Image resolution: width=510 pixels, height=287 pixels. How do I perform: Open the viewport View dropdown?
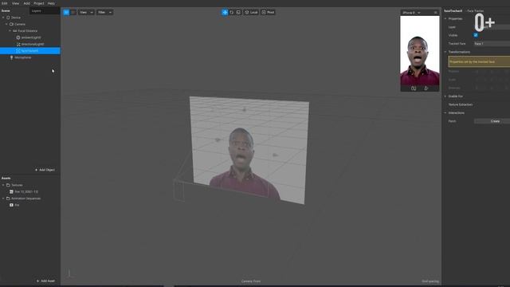tap(86, 13)
